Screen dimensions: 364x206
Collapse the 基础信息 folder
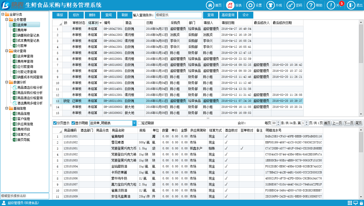7,108
